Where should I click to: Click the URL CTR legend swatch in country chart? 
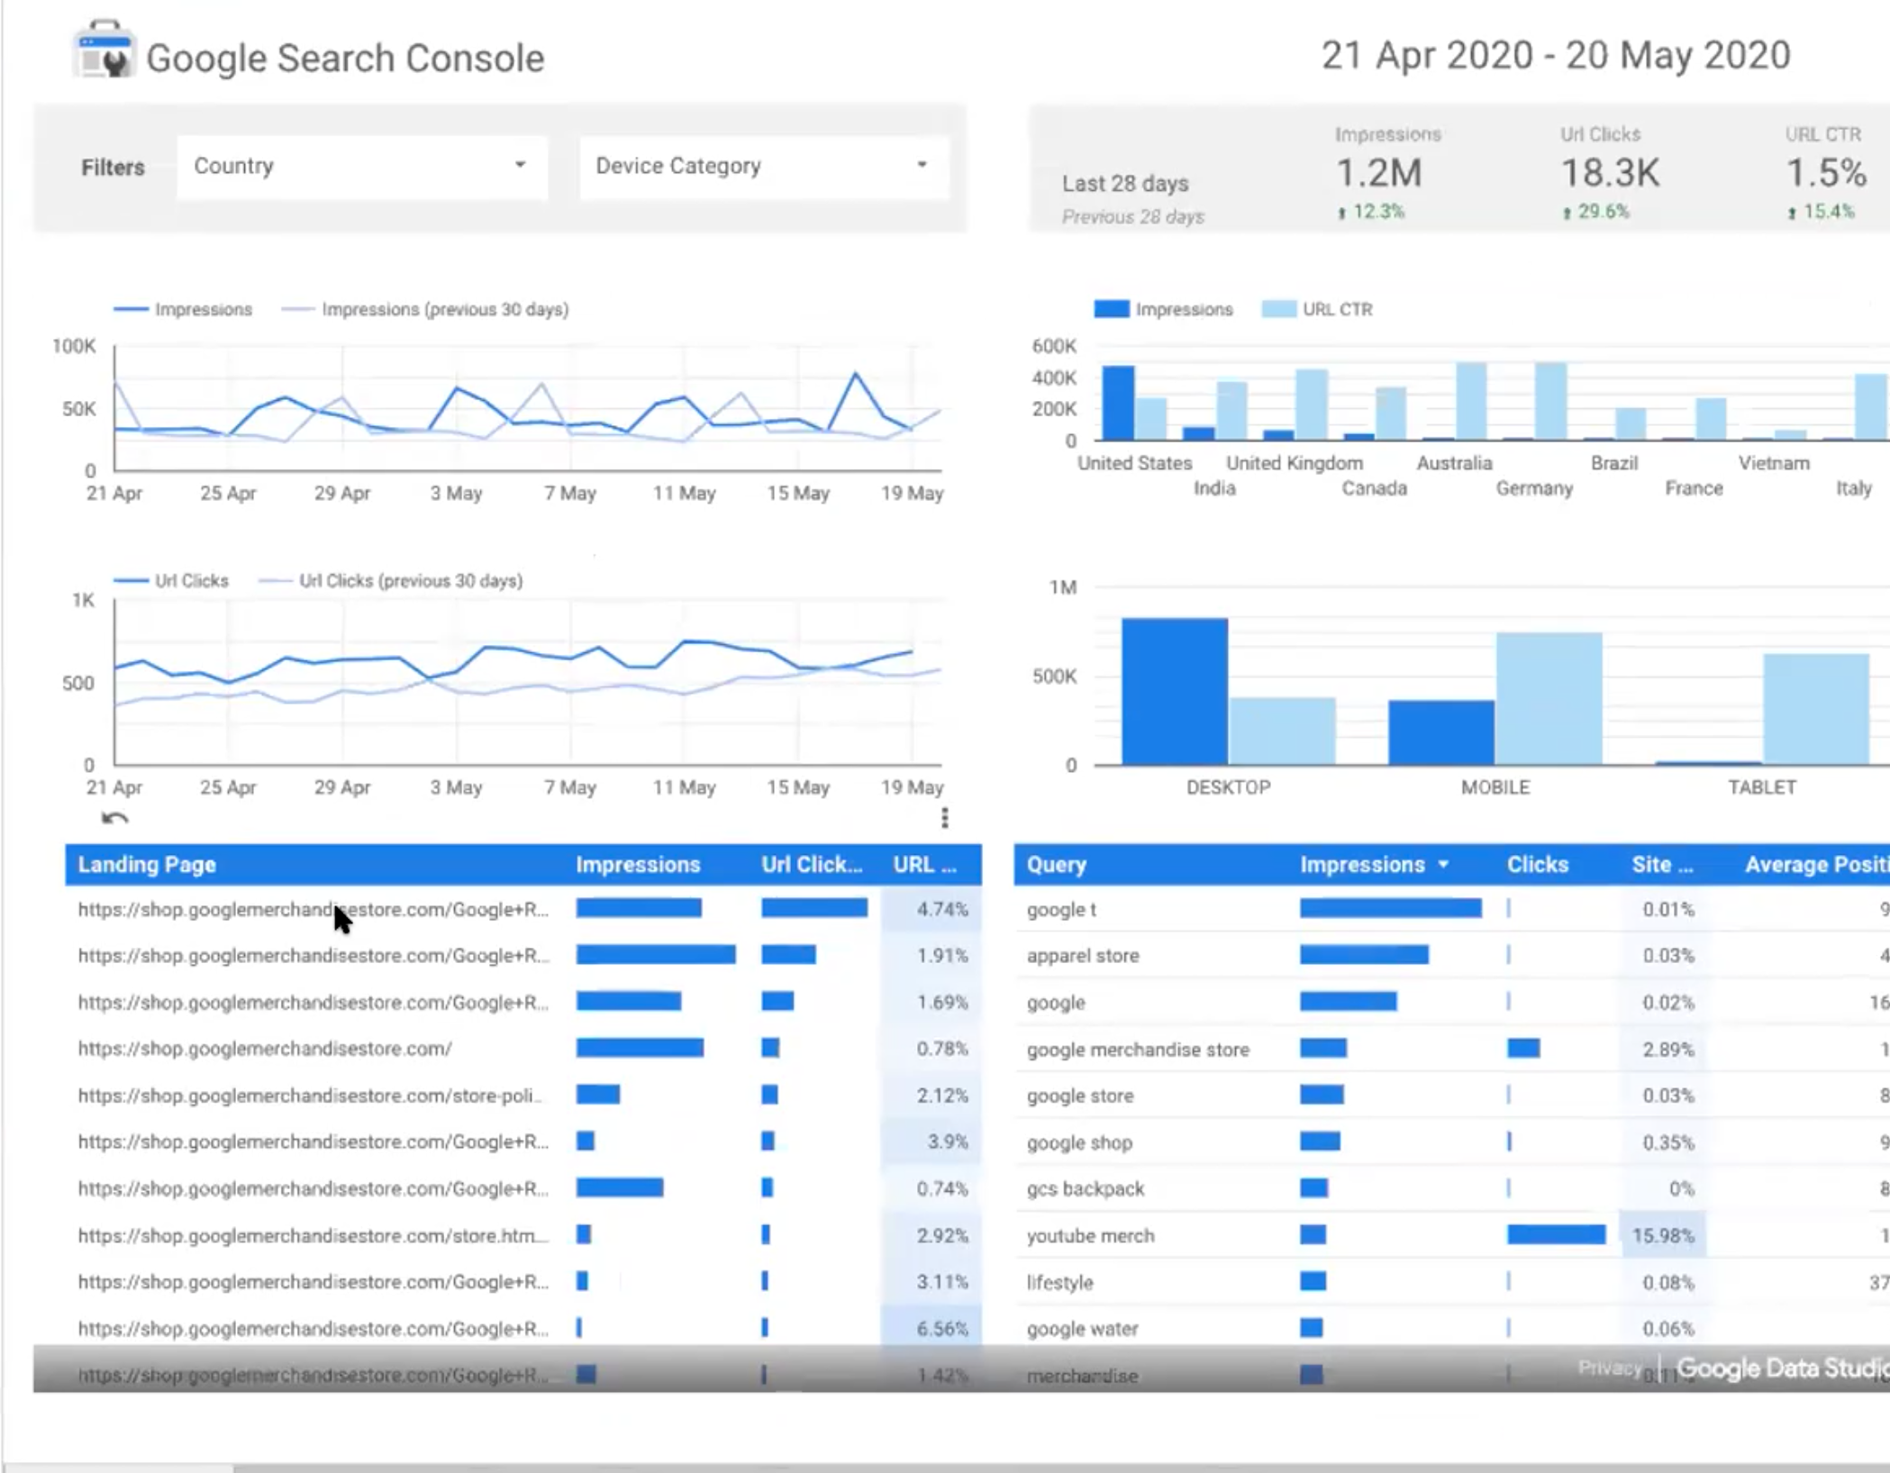pos(1279,309)
